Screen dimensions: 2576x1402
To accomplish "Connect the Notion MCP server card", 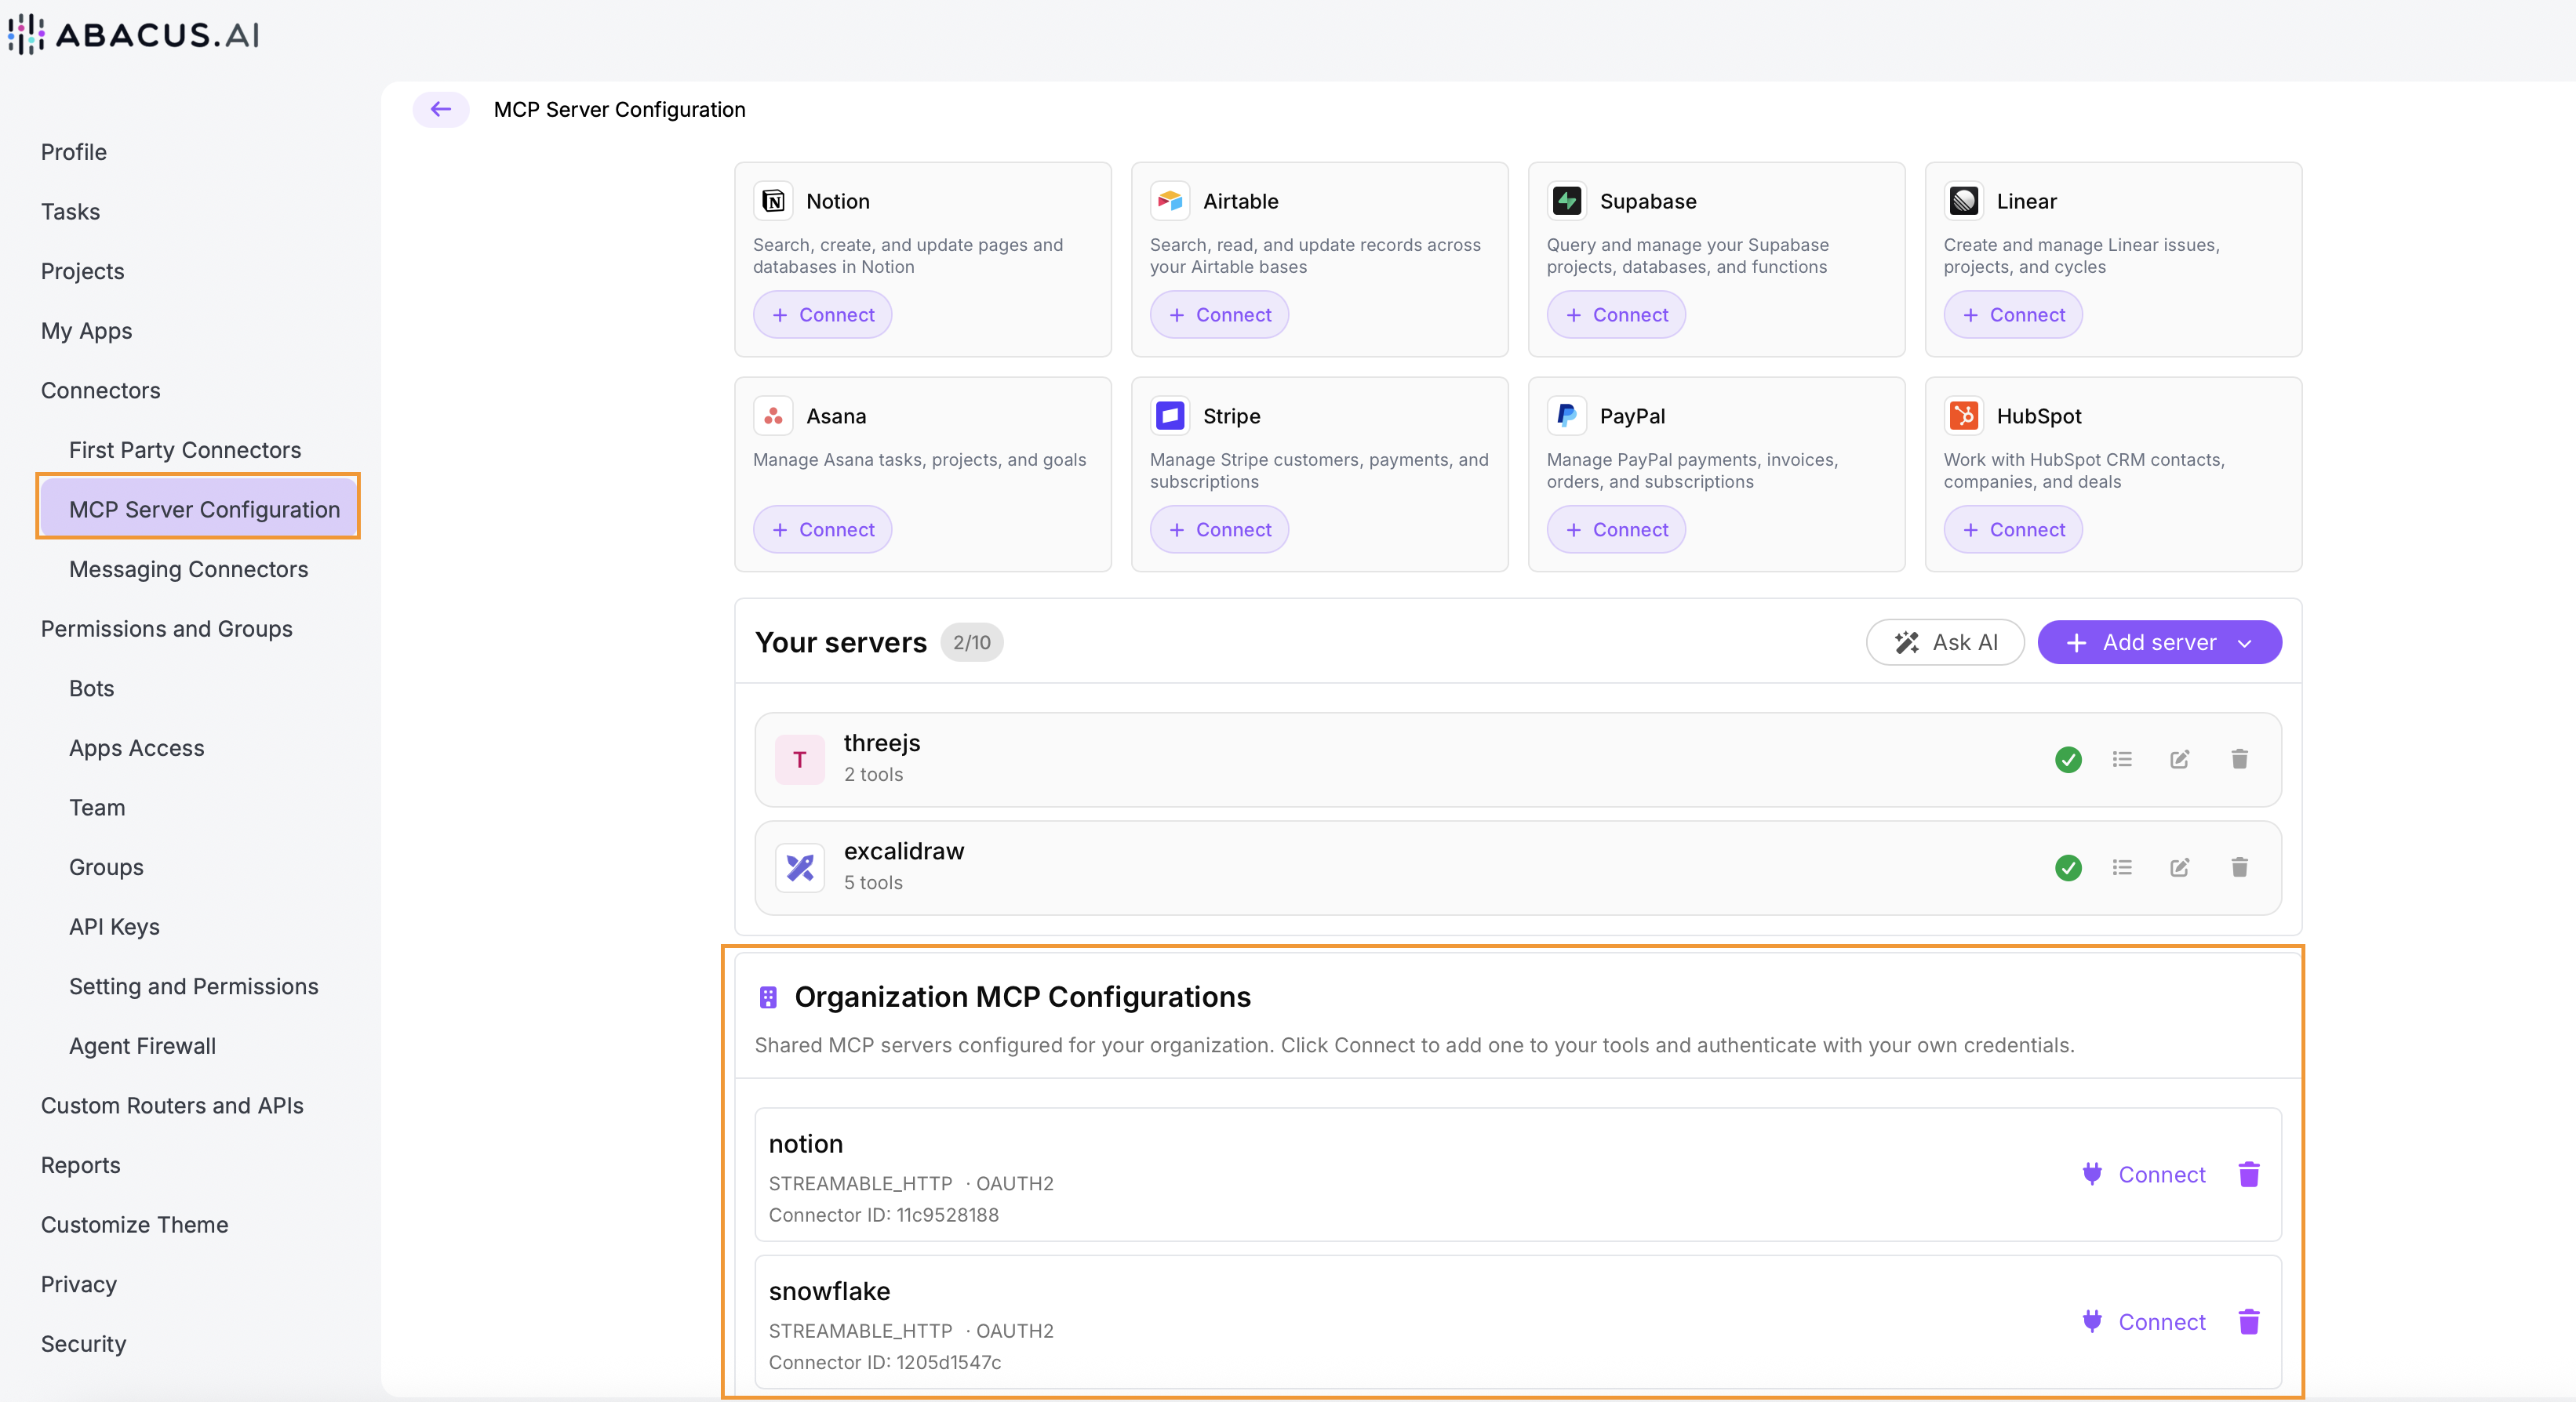I will 822,314.
